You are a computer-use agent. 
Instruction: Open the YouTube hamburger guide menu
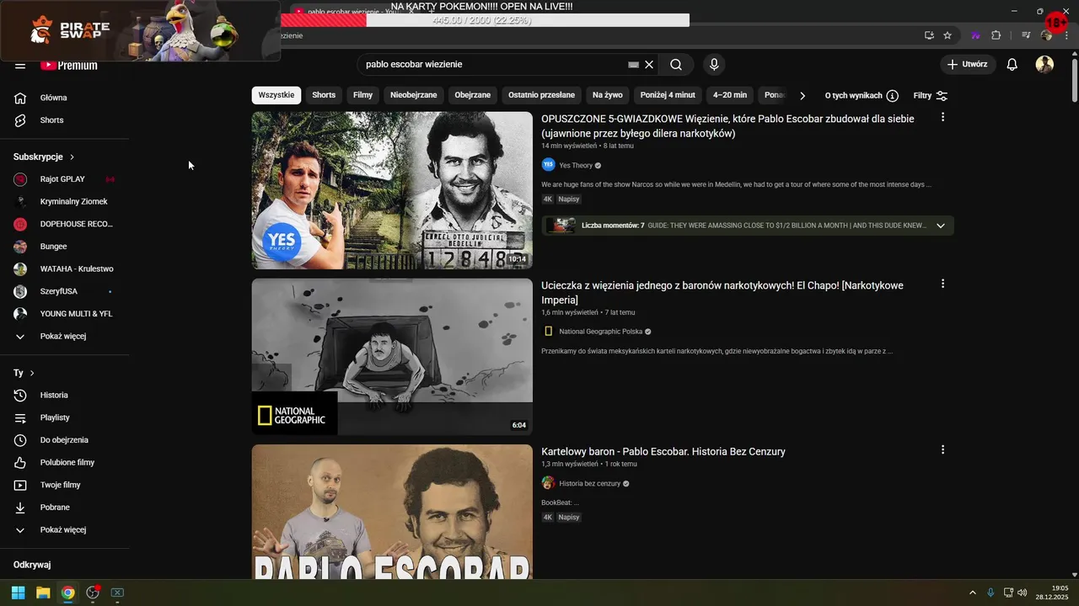pyautogui.click(x=20, y=65)
